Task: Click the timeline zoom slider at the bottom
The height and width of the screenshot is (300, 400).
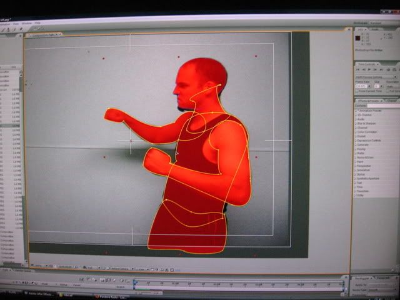Action: point(150,293)
